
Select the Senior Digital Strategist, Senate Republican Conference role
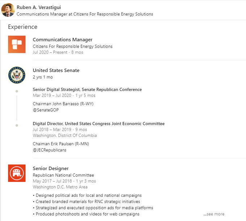[87, 90]
